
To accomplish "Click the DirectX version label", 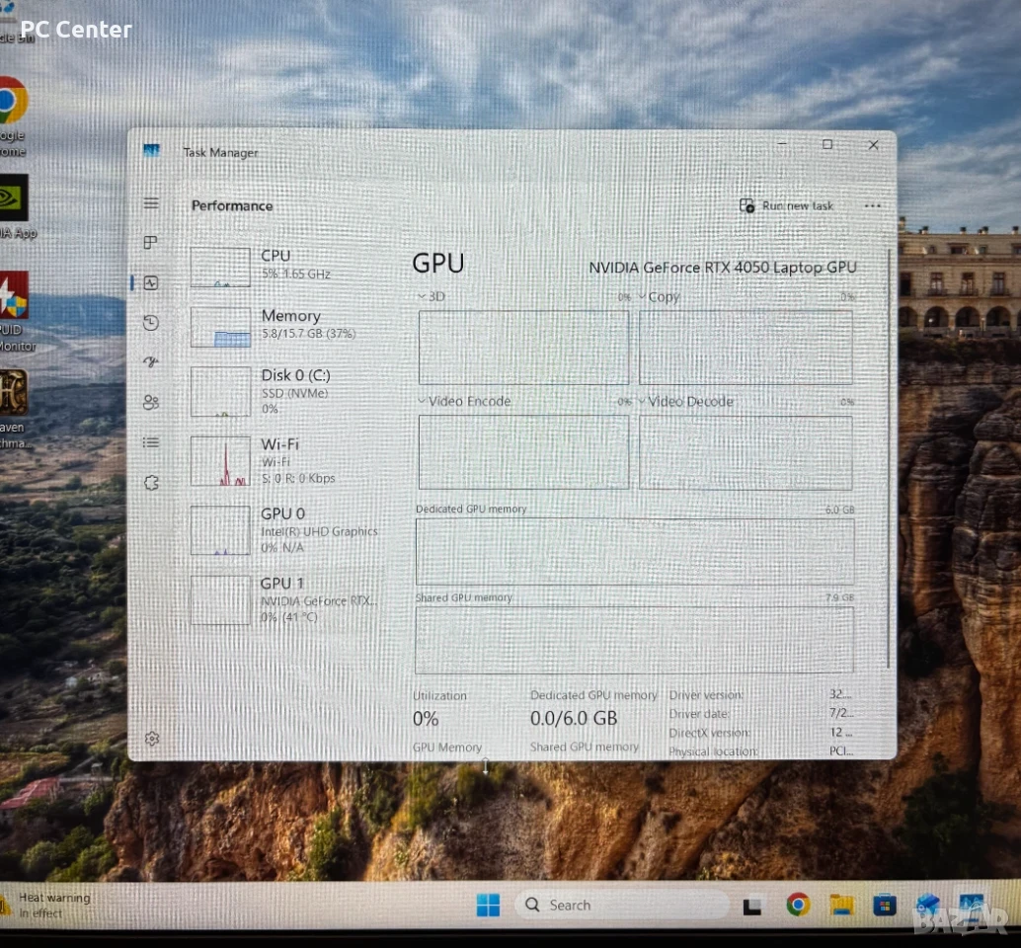I will coord(710,733).
